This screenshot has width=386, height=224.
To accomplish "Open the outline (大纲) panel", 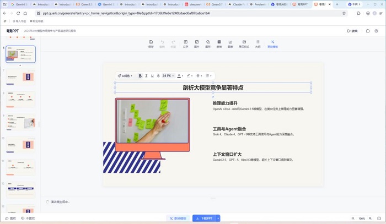I will [258, 43].
